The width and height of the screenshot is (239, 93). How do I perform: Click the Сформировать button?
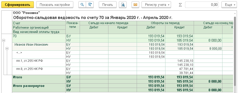pos(18,5)
